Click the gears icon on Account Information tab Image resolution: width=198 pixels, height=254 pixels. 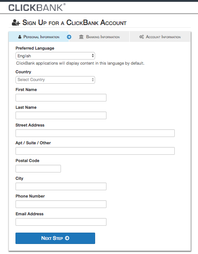click(142, 37)
